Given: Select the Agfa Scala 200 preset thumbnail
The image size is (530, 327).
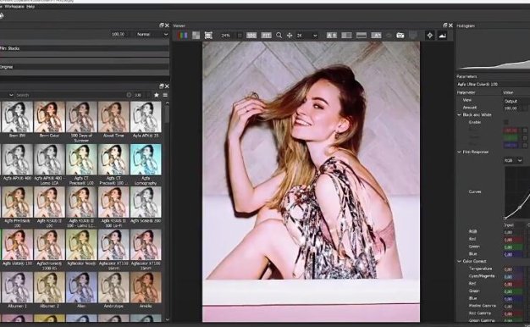Looking at the screenshot, I should (x=146, y=202).
